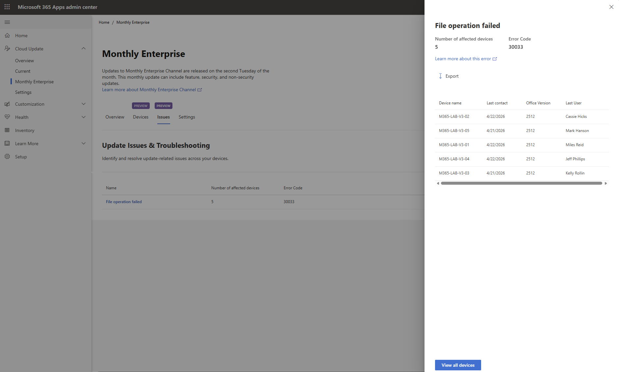Click the right arrow of the horizontal scrollbar
Screen dimensions: 619x372
click(x=606, y=183)
